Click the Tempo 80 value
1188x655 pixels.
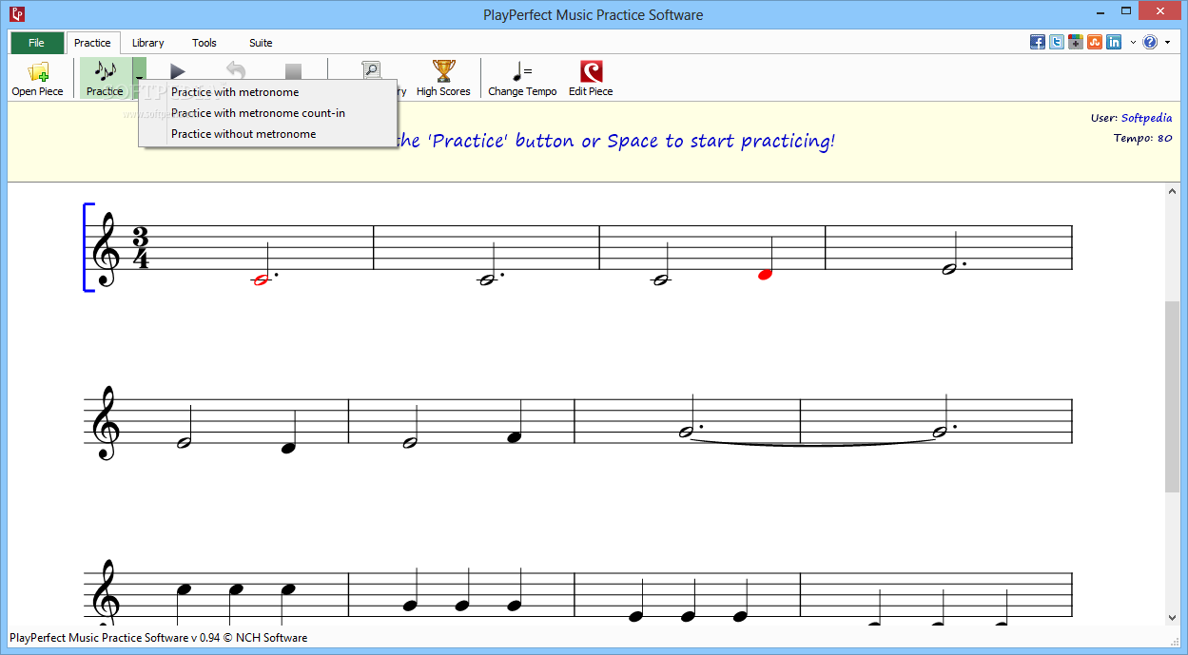[1165, 138]
